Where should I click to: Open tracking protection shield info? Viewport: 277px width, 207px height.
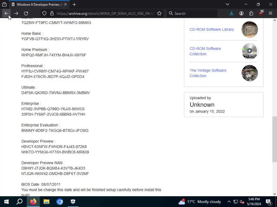(44, 13)
